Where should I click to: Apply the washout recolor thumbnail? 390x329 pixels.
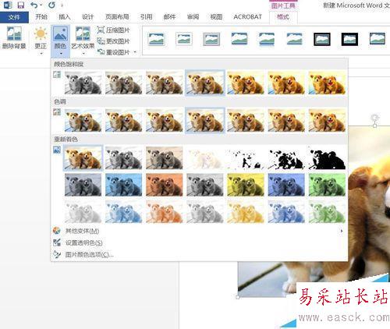205,158
